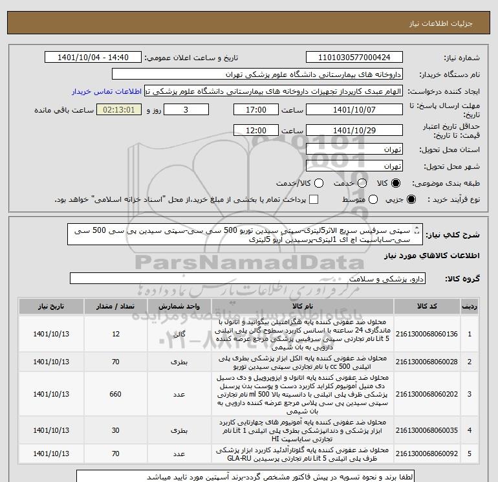Image resolution: width=498 pixels, height=482 pixels.
Task: Choose the جزیی purchase type radio
Action: click(411, 199)
